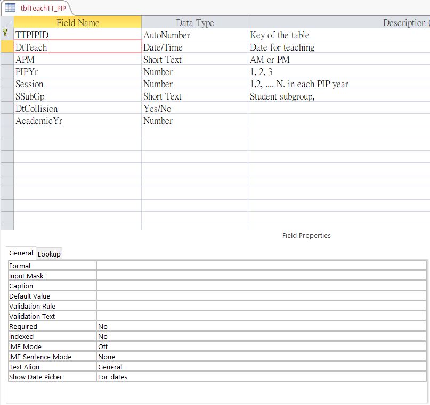The width and height of the screenshot is (430, 405).
Task: Select the PIPYr field name
Action: [x=78, y=71]
